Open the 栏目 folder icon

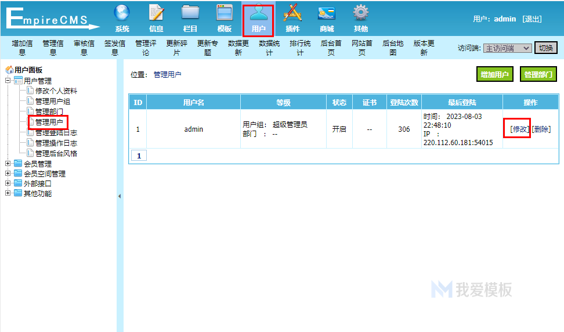(x=190, y=13)
